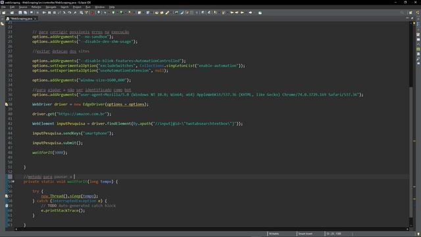421x237 pixels.
Task: Click the quick-fix marker on line 38
Action: 7,104
